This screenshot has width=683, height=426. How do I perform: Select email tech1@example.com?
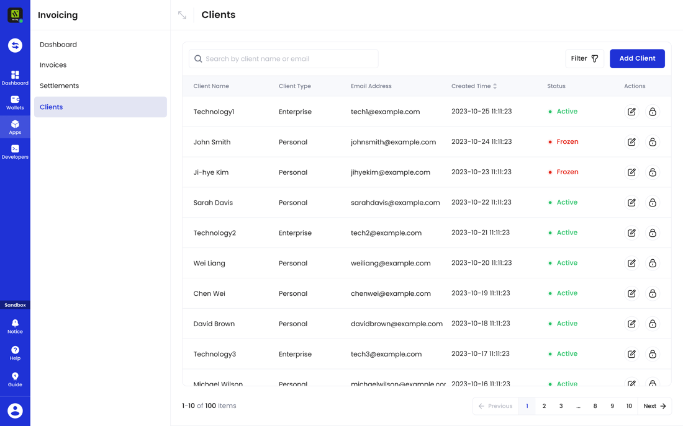(386, 112)
